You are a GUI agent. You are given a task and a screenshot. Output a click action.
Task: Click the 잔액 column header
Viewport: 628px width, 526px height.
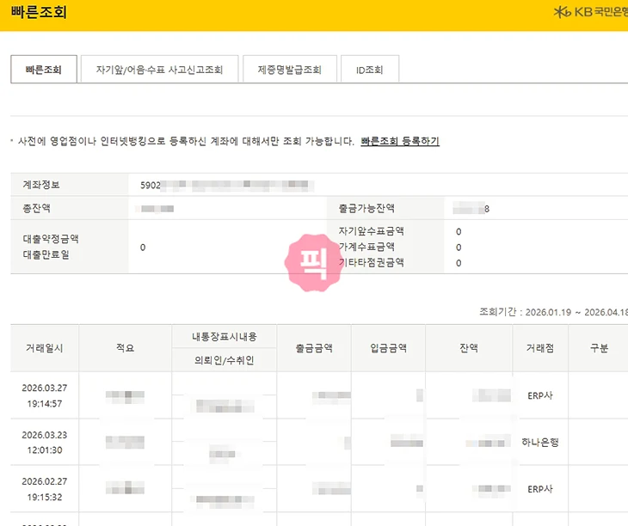click(x=469, y=348)
